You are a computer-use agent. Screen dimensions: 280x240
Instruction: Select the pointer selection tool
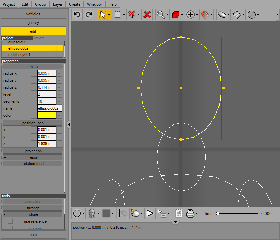tap(102, 15)
